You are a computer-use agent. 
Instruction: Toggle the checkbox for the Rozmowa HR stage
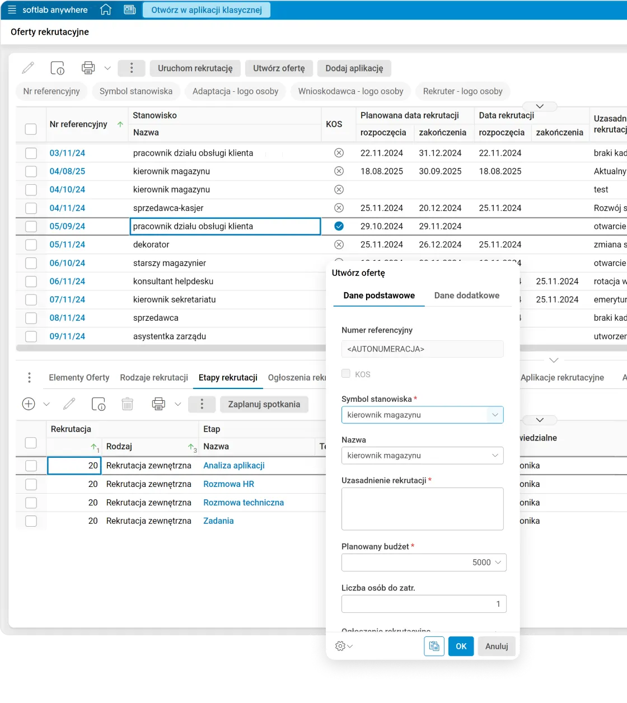[x=31, y=484]
